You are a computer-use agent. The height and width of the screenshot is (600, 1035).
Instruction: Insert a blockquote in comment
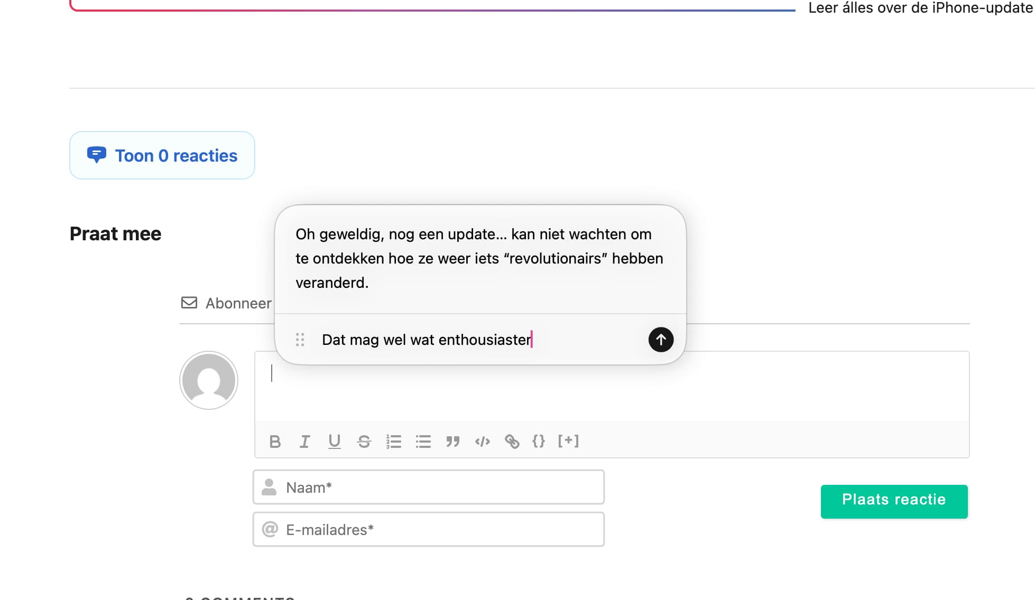point(452,442)
